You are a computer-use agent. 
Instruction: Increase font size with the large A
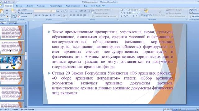[58, 11]
